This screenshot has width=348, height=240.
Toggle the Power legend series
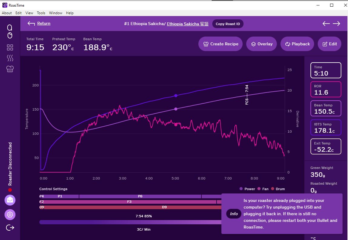(x=247, y=189)
